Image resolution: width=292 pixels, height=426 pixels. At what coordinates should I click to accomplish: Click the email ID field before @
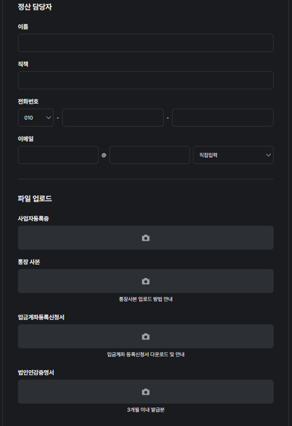58,155
